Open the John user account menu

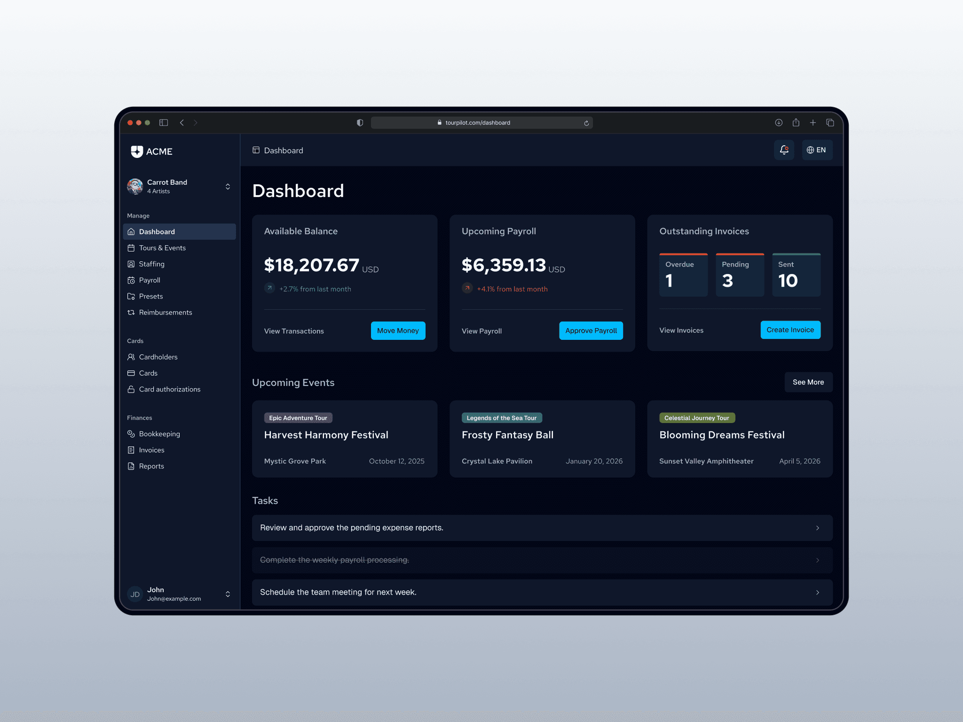pos(228,594)
